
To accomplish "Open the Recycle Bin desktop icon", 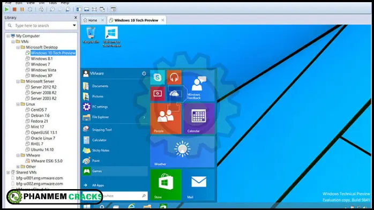I will point(91,35).
